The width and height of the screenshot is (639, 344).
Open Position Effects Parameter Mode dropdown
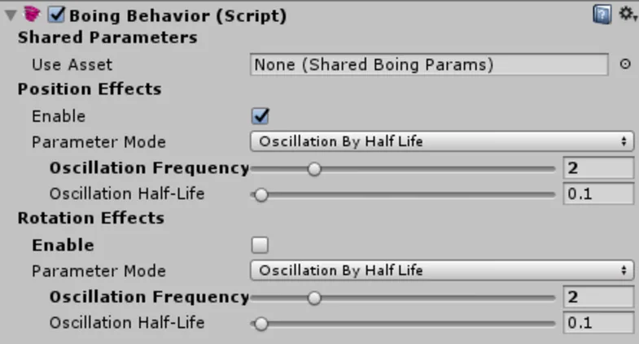[x=442, y=142]
